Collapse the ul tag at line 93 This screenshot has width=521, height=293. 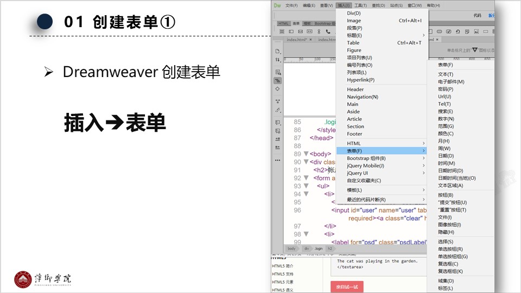(306, 186)
